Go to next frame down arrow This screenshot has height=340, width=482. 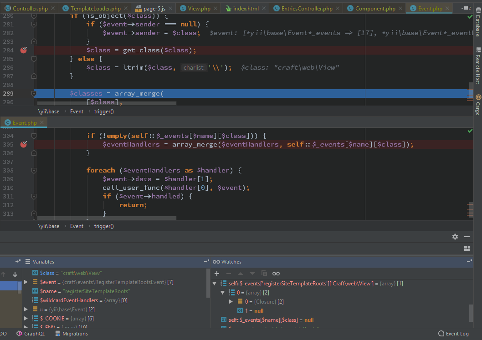(x=15, y=274)
